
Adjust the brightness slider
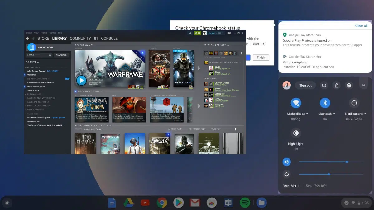click(331, 174)
